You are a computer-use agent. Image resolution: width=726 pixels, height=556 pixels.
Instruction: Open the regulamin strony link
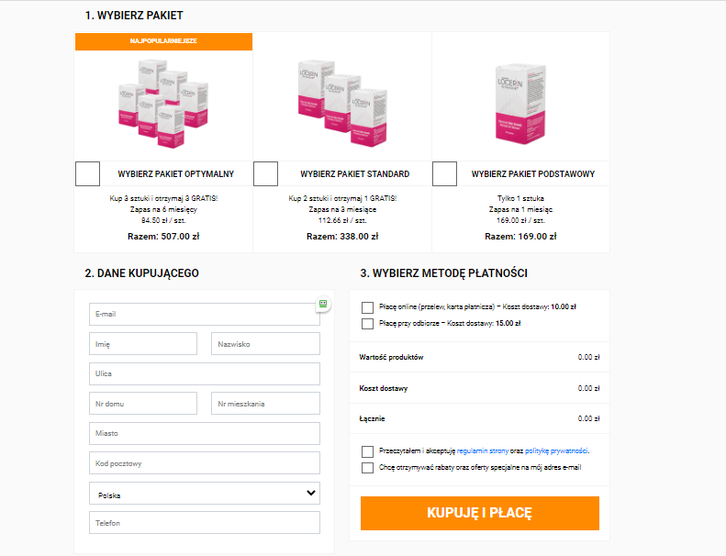[x=492, y=451]
